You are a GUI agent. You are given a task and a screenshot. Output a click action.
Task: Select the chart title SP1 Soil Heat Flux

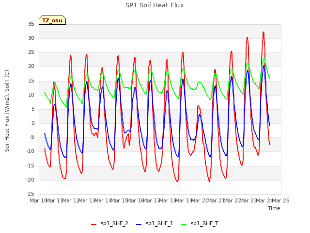point(155,5)
